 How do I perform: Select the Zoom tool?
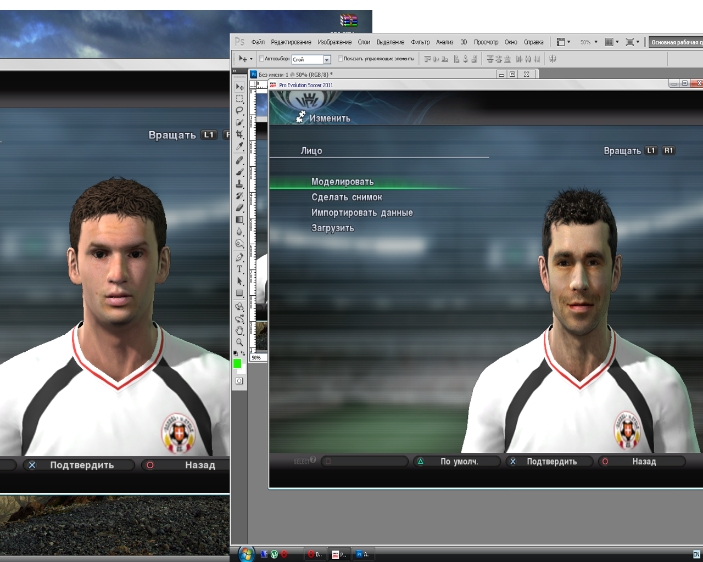(x=239, y=342)
